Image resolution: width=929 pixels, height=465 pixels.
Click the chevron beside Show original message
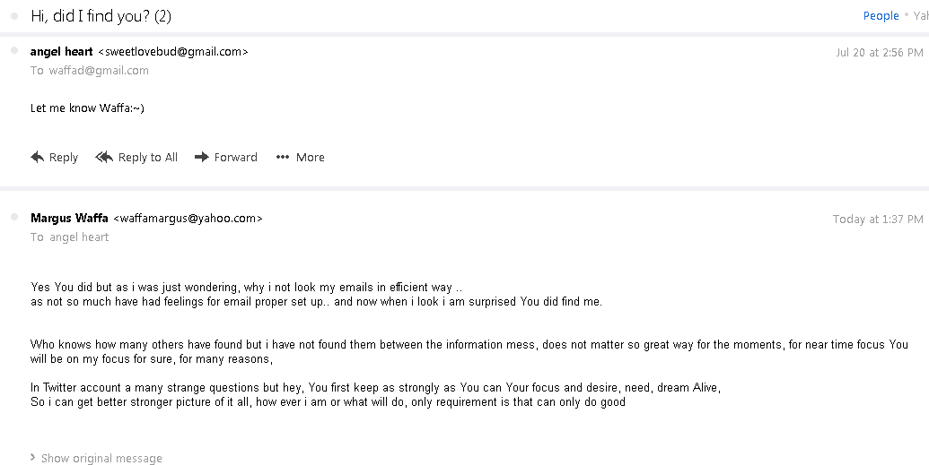coord(34,458)
